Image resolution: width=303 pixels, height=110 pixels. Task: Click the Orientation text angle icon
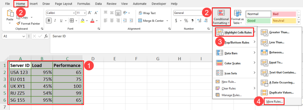click(x=125, y=13)
